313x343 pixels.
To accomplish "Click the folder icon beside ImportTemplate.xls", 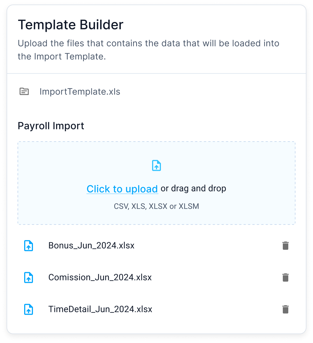I will (x=25, y=92).
